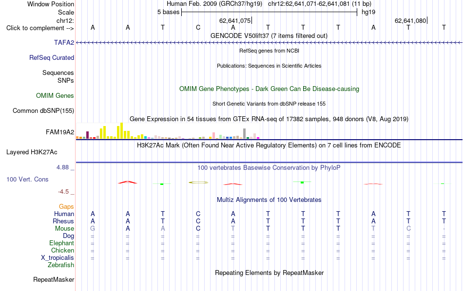The width and height of the screenshot is (463, 291).
Task: Click 'Basewise Conservation by PhyloP' title
Action: 269,168
